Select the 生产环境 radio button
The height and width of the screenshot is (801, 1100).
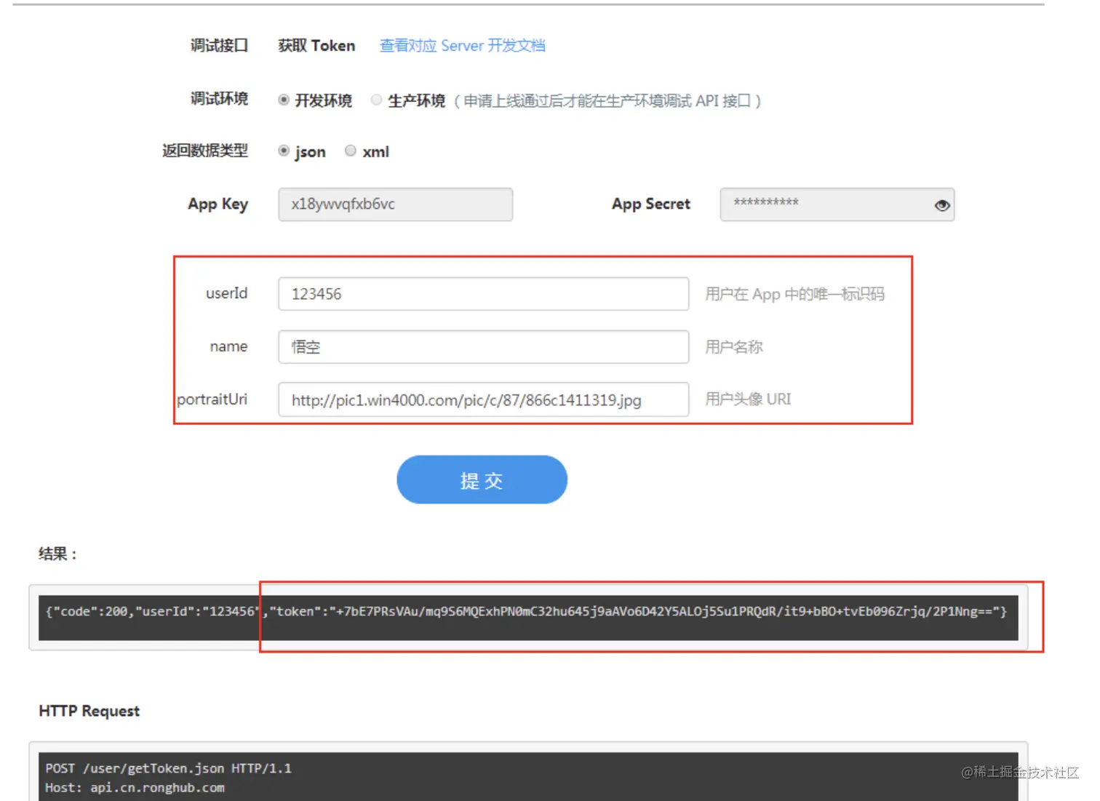pos(376,100)
